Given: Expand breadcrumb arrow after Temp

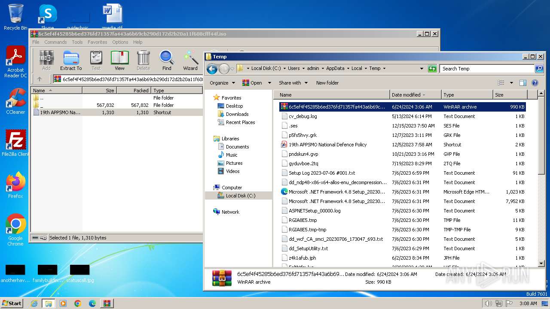Looking at the screenshot, I should pyautogui.click(x=384, y=68).
